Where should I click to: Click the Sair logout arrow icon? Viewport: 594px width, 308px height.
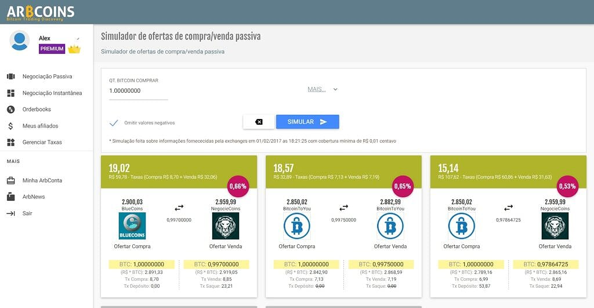[10, 213]
